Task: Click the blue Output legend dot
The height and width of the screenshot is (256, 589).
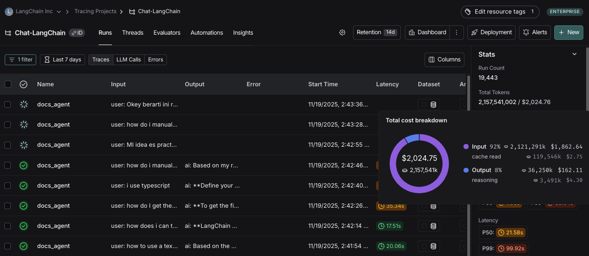Action: [x=466, y=170]
